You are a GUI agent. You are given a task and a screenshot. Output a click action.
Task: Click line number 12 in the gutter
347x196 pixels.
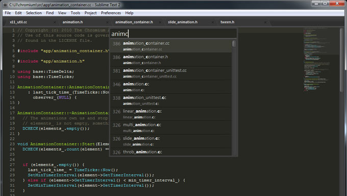12,87
